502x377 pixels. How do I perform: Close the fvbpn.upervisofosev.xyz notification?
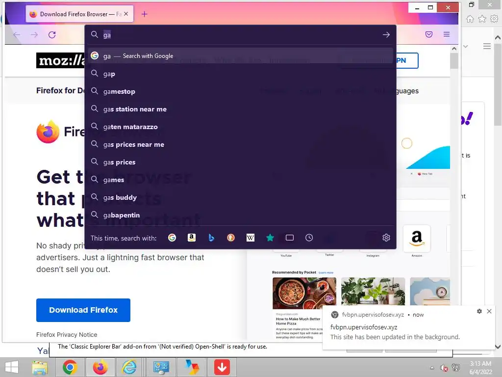pyautogui.click(x=489, y=311)
